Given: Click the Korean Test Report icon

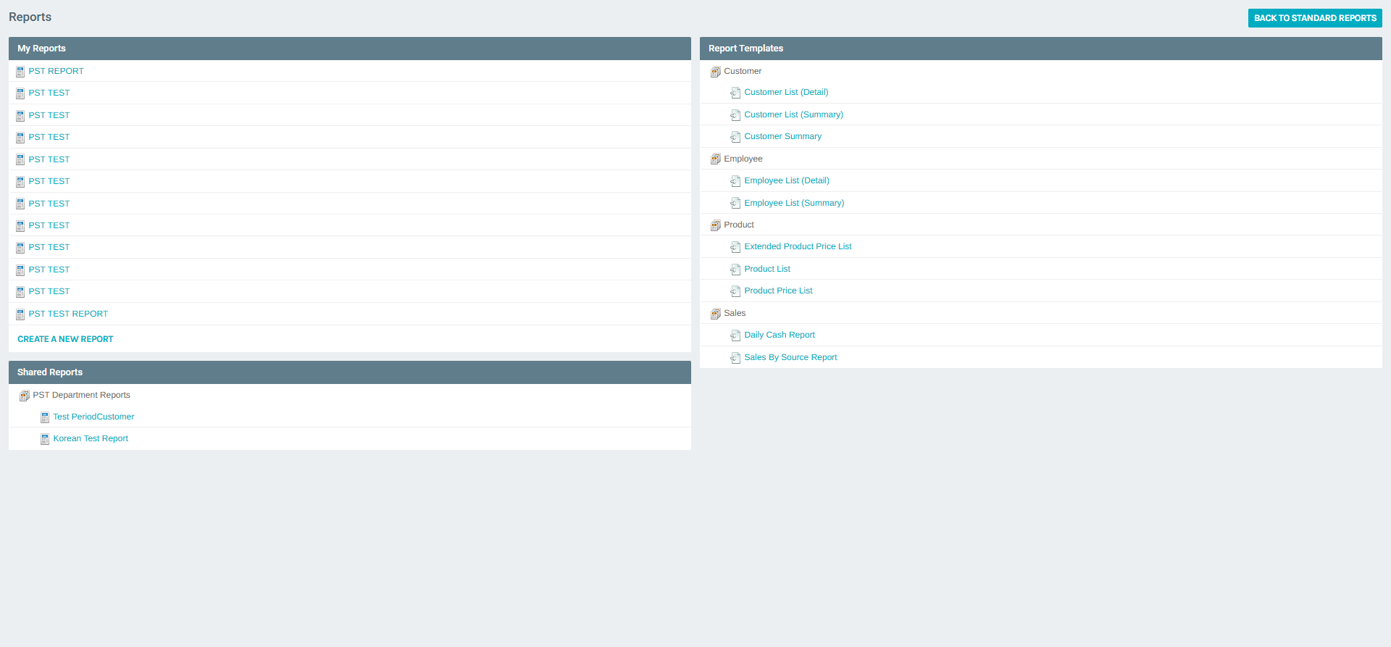Looking at the screenshot, I should (45, 439).
